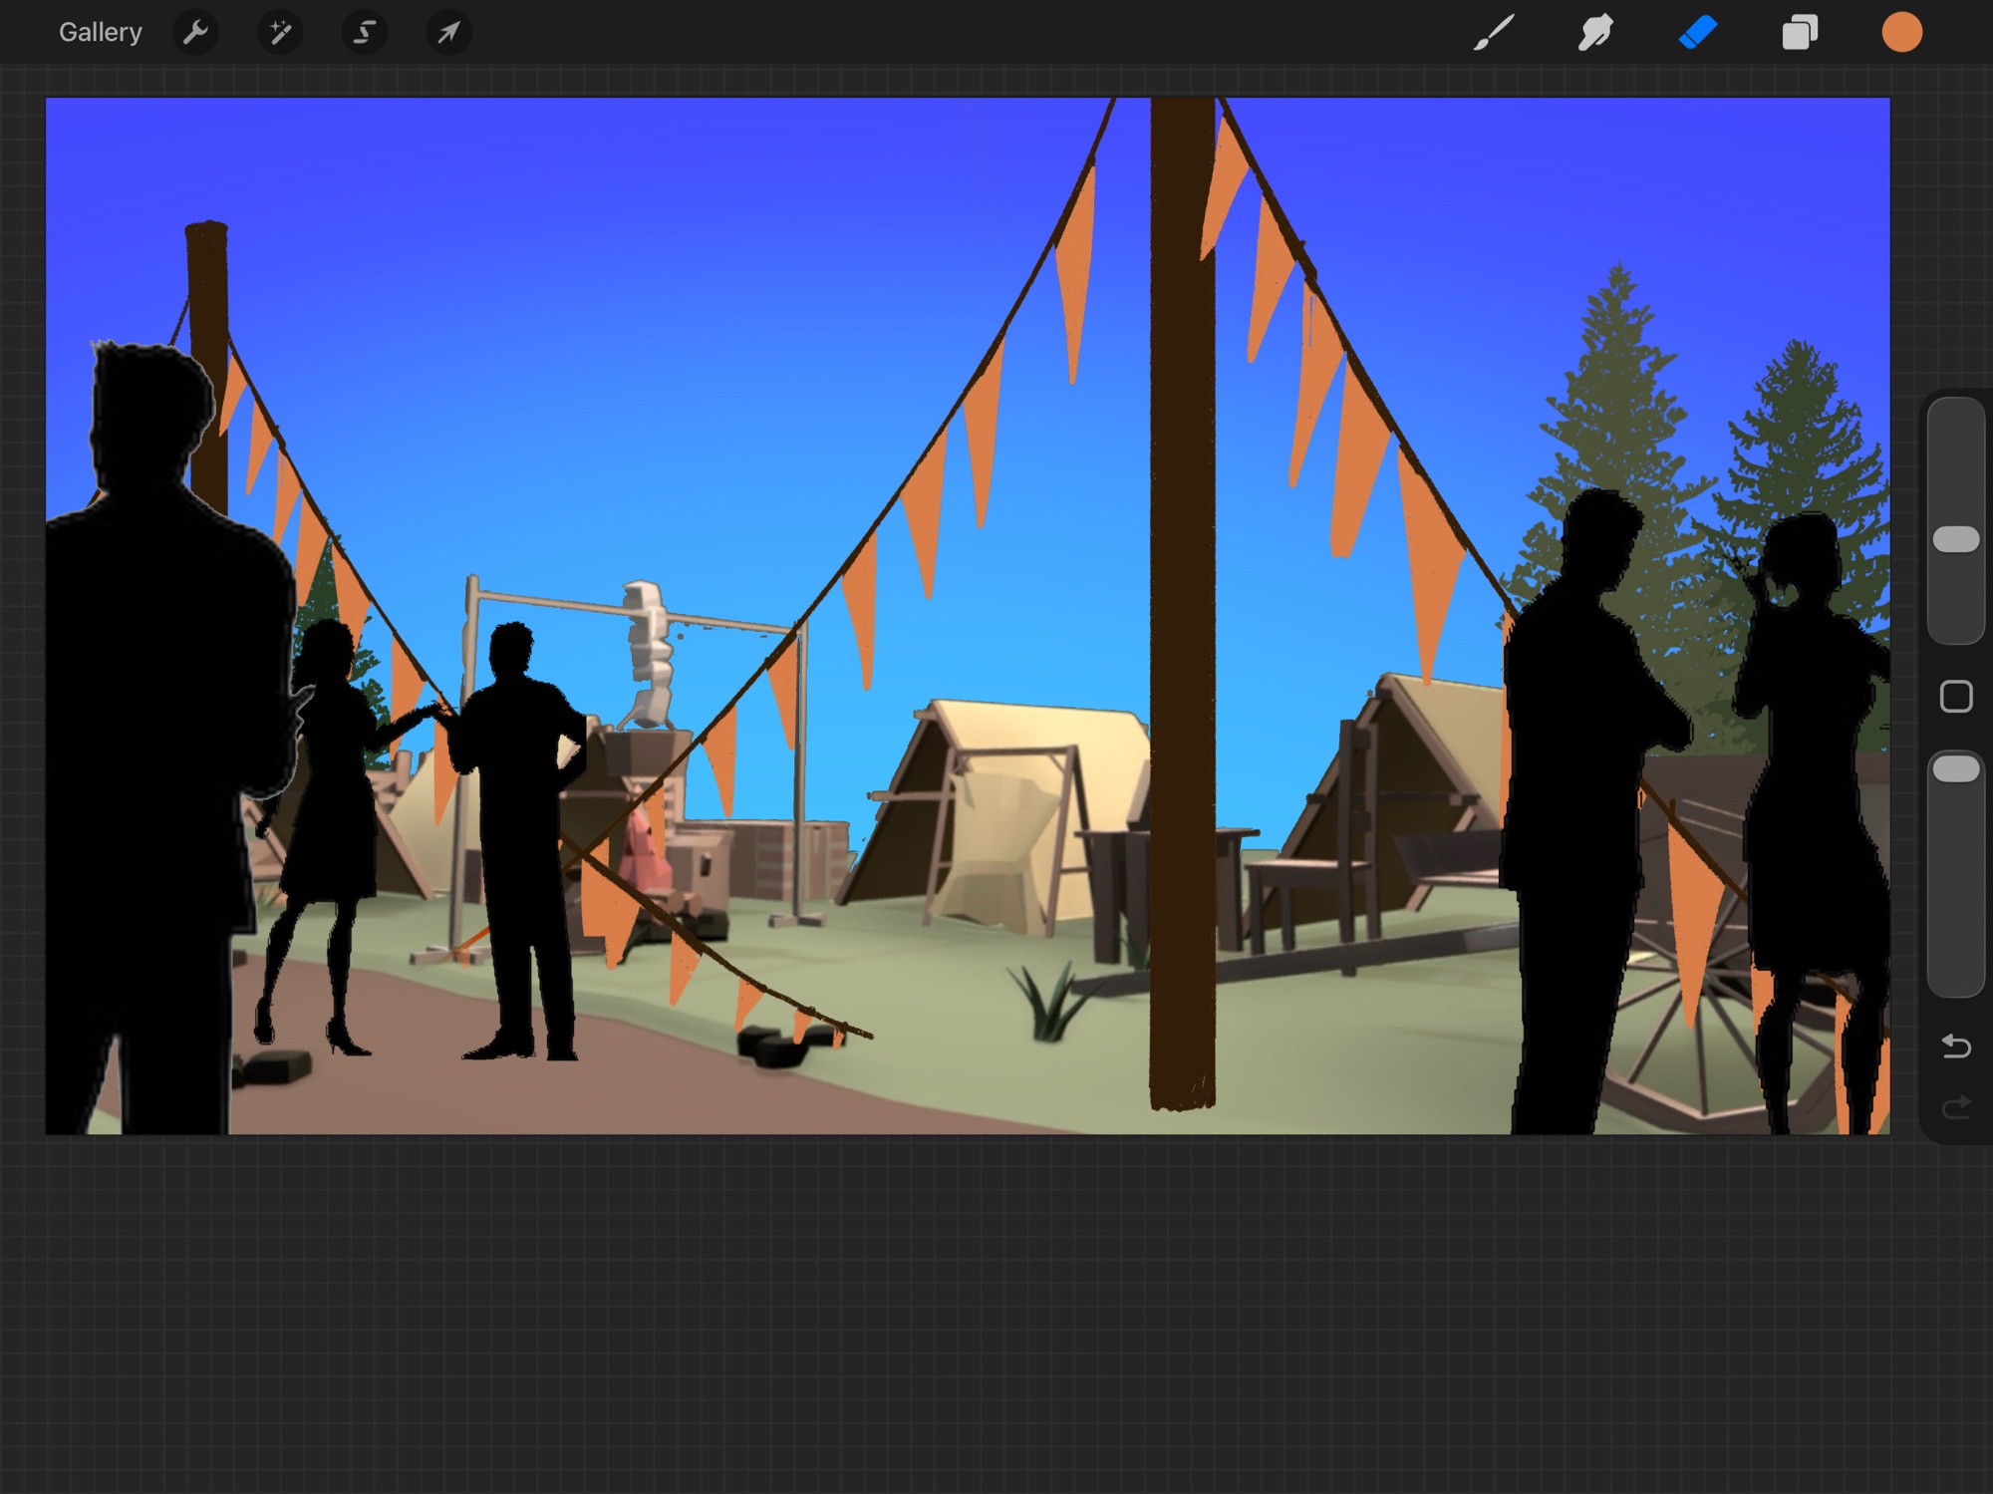Open the Layers panel
Viewport: 1993px width, 1494px height.
pos(1800,33)
